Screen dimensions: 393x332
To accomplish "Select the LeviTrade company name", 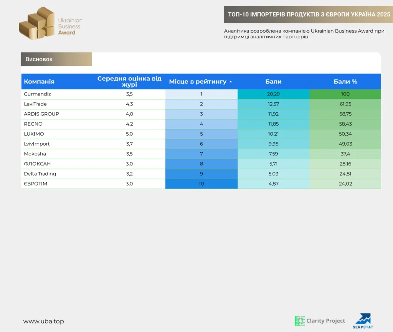I will pos(35,104).
